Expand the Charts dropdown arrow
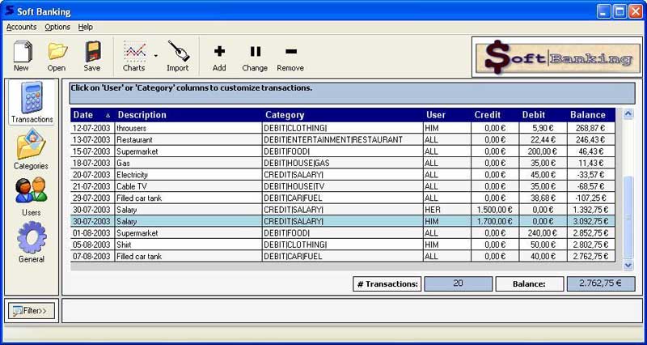The width and height of the screenshot is (647, 345). tap(156, 56)
